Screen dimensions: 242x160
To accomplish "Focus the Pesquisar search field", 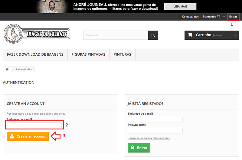I will (x=116, y=35).
